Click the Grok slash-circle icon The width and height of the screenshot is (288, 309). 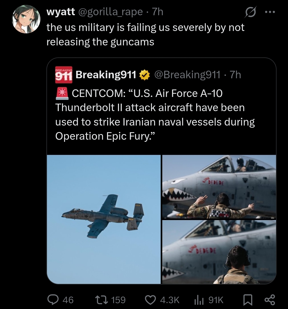[251, 13]
